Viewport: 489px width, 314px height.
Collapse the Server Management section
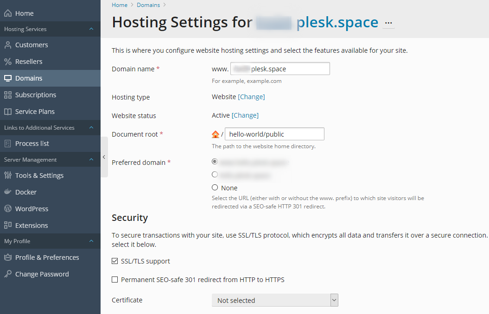91,159
